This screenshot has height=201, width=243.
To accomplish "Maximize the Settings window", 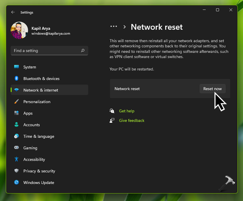I will click(218, 10).
